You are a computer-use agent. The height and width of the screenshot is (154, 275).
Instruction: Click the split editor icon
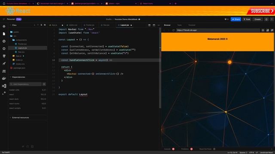click(149, 25)
